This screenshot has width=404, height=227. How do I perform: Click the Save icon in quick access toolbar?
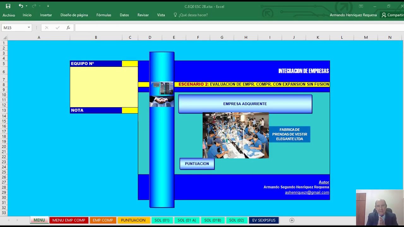click(8, 6)
